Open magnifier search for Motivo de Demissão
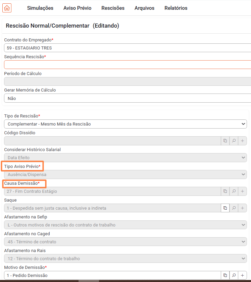This screenshot has width=251, height=282. 234,275
